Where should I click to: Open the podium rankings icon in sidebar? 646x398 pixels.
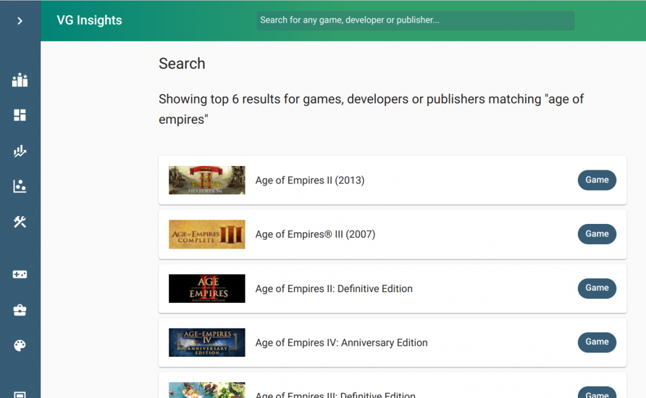pyautogui.click(x=20, y=80)
